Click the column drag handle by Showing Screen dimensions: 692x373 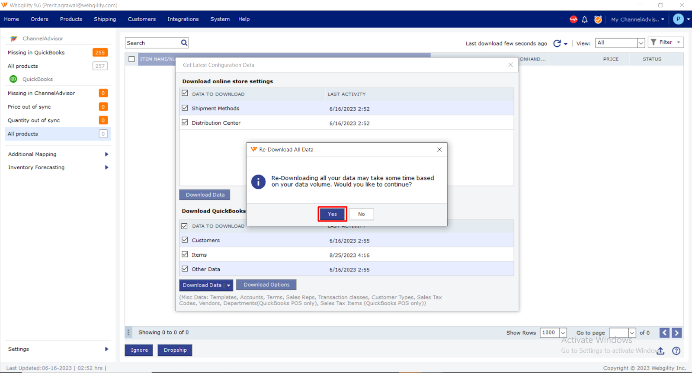(x=128, y=332)
